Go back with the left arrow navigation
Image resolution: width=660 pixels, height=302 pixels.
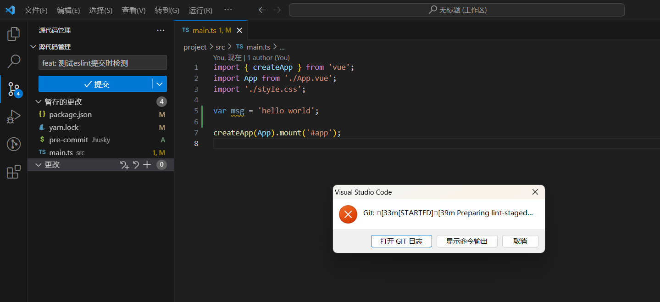(262, 10)
